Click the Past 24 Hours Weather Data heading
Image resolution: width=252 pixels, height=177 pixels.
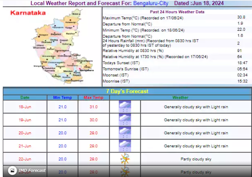(x=177, y=12)
